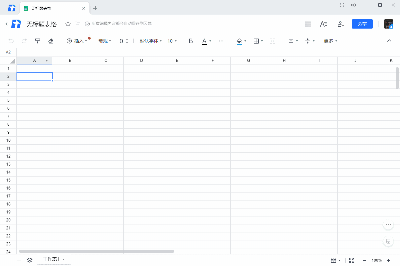Click the 分享 share button
This screenshot has height=266, width=400.
362,24
